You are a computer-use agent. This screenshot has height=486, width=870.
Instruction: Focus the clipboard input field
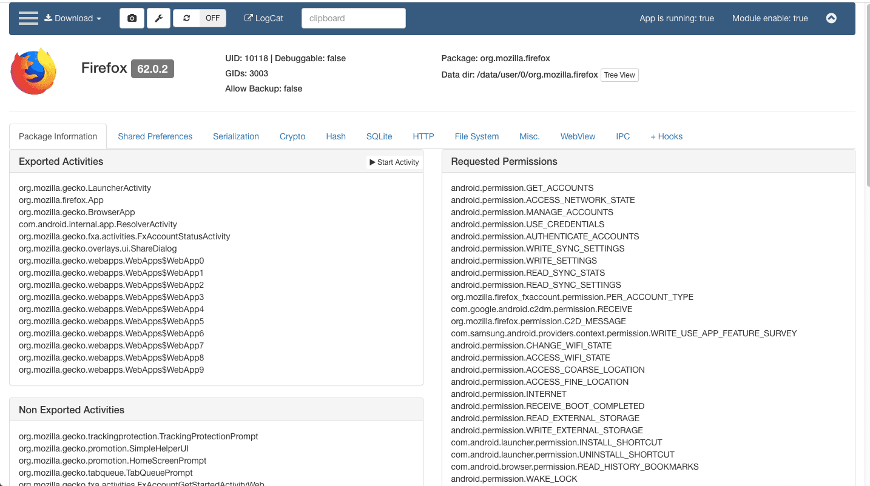(x=354, y=18)
